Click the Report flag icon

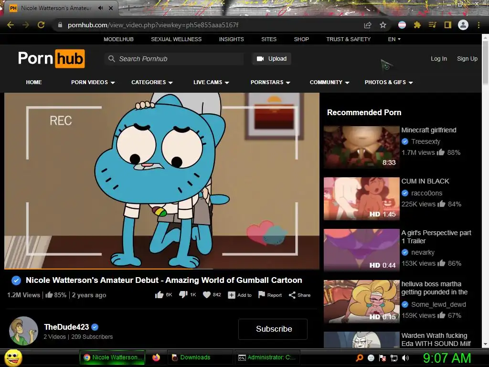[262, 295]
